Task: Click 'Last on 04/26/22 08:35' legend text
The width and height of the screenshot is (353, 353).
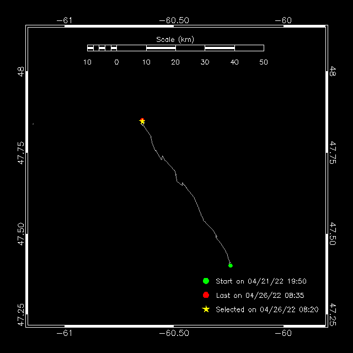Action: [x=260, y=296]
